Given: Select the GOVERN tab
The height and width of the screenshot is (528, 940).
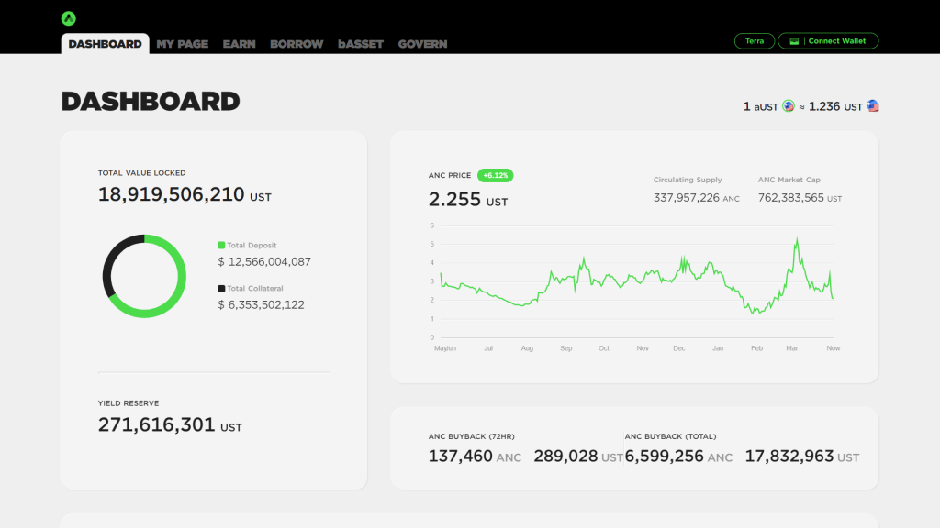Looking at the screenshot, I should coord(422,44).
